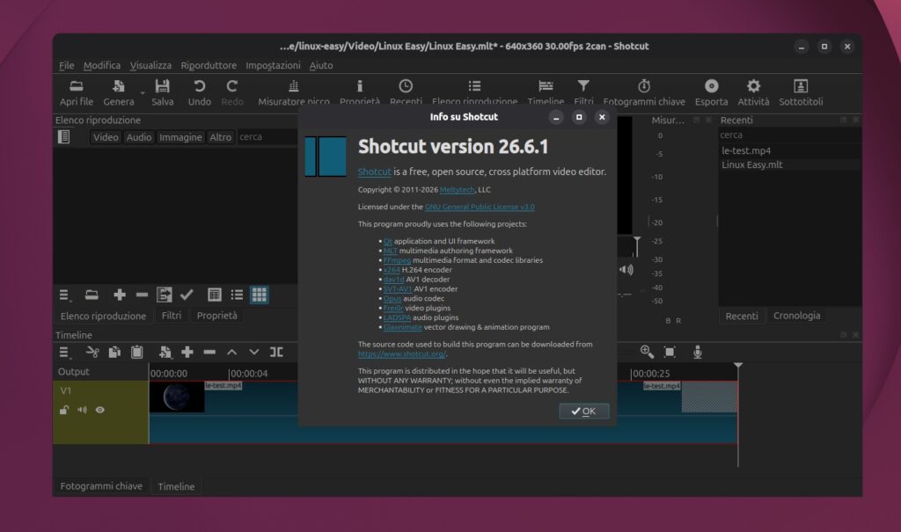Image resolution: width=901 pixels, height=532 pixels.
Task: Click the split at playhead icon
Action: [x=276, y=353]
